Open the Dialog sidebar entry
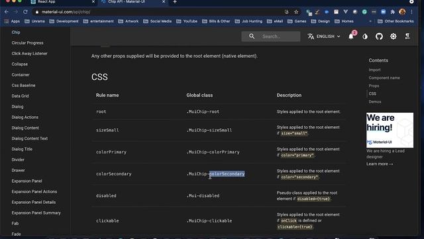 click(x=17, y=106)
